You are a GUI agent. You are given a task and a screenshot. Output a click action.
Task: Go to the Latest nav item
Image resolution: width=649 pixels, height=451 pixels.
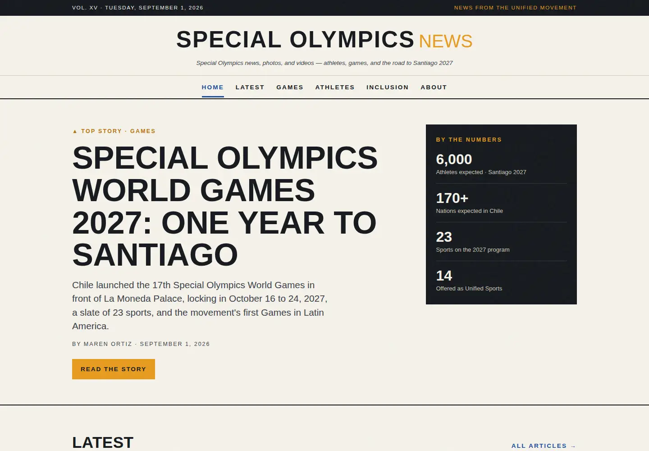[x=250, y=87]
